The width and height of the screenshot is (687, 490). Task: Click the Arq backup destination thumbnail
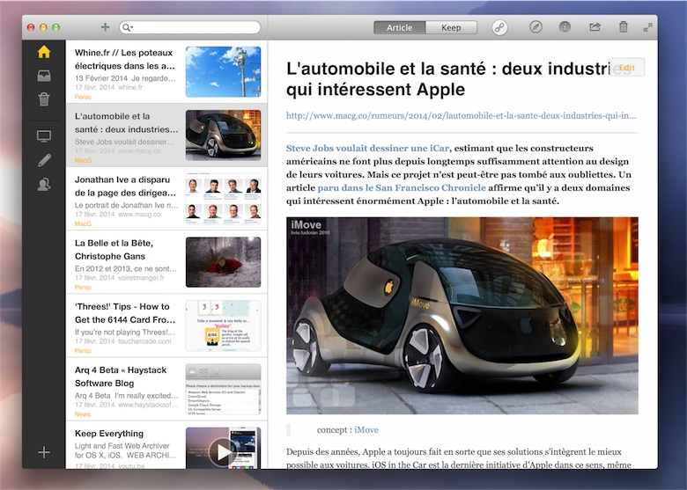point(223,389)
